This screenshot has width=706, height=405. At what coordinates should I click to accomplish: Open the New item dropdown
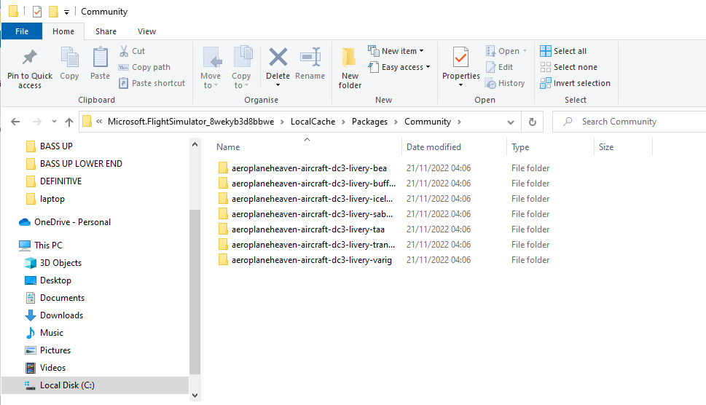(396, 51)
